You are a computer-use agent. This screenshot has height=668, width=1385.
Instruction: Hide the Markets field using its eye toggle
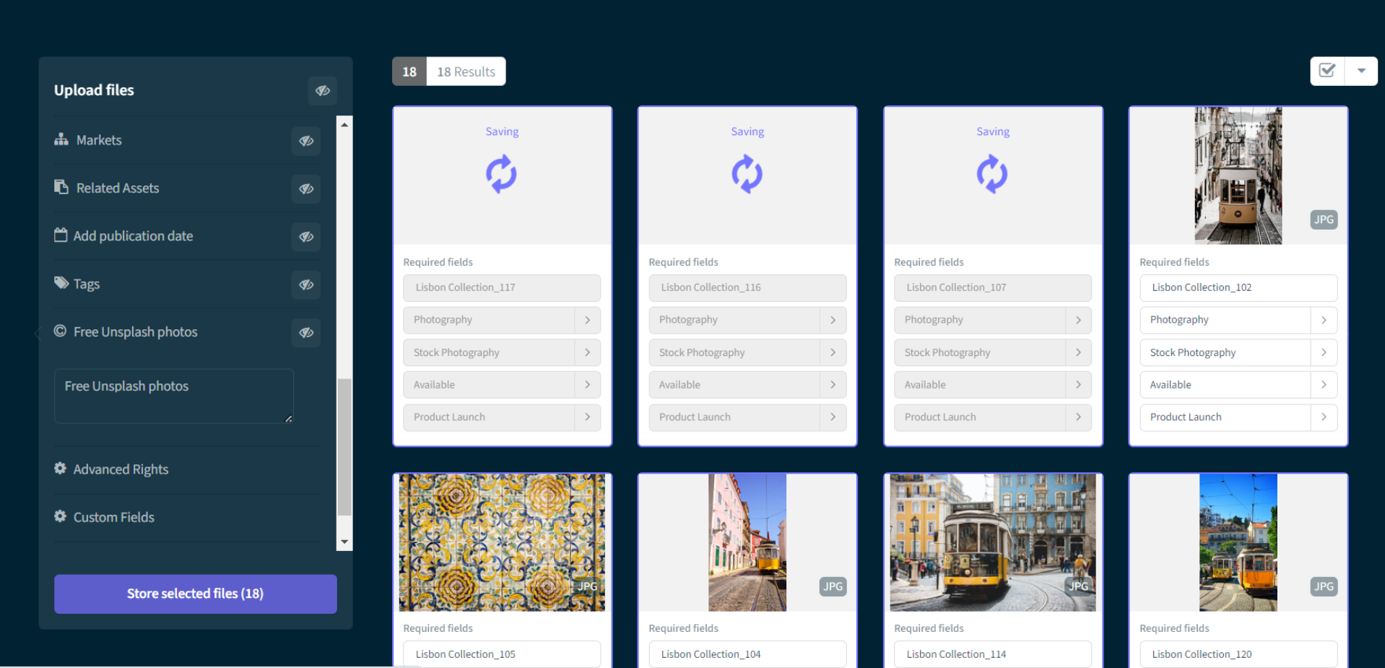pyautogui.click(x=306, y=141)
